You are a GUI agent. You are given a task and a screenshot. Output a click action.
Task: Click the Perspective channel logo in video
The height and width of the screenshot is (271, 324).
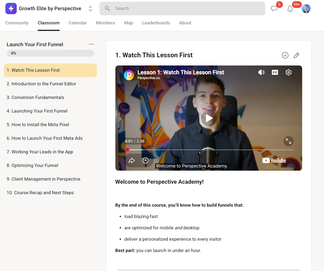(129, 75)
